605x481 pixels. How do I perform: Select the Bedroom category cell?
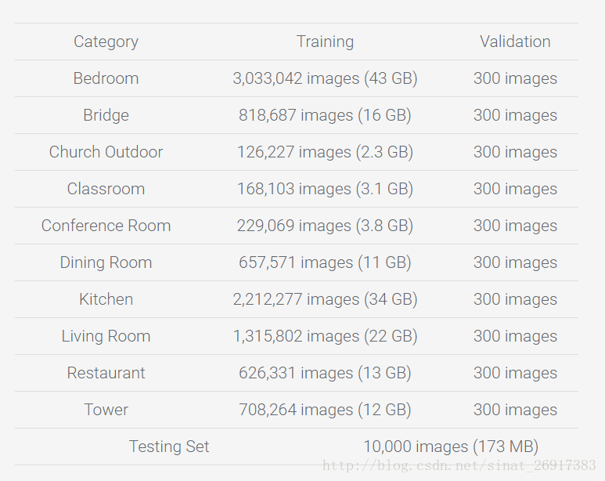106,78
